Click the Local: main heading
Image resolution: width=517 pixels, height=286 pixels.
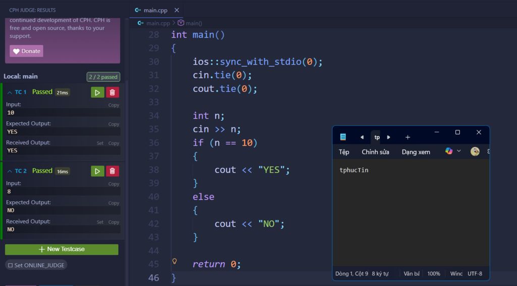click(x=20, y=76)
